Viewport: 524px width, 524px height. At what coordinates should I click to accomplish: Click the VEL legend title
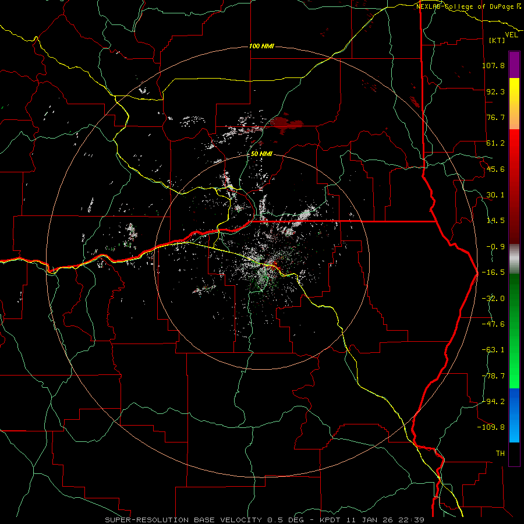[x=511, y=35]
